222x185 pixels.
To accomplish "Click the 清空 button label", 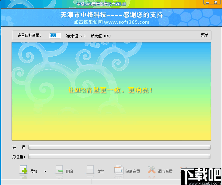I will point(100,171).
